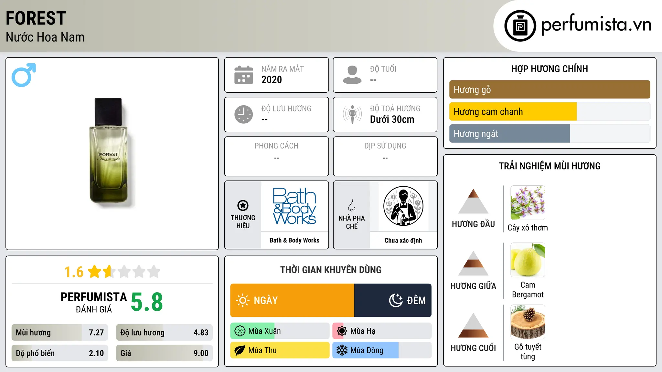The width and height of the screenshot is (662, 372).
Task: Click the sillage icon beside ĐỘ TOẢ HƯƠNG
Action: [352, 114]
